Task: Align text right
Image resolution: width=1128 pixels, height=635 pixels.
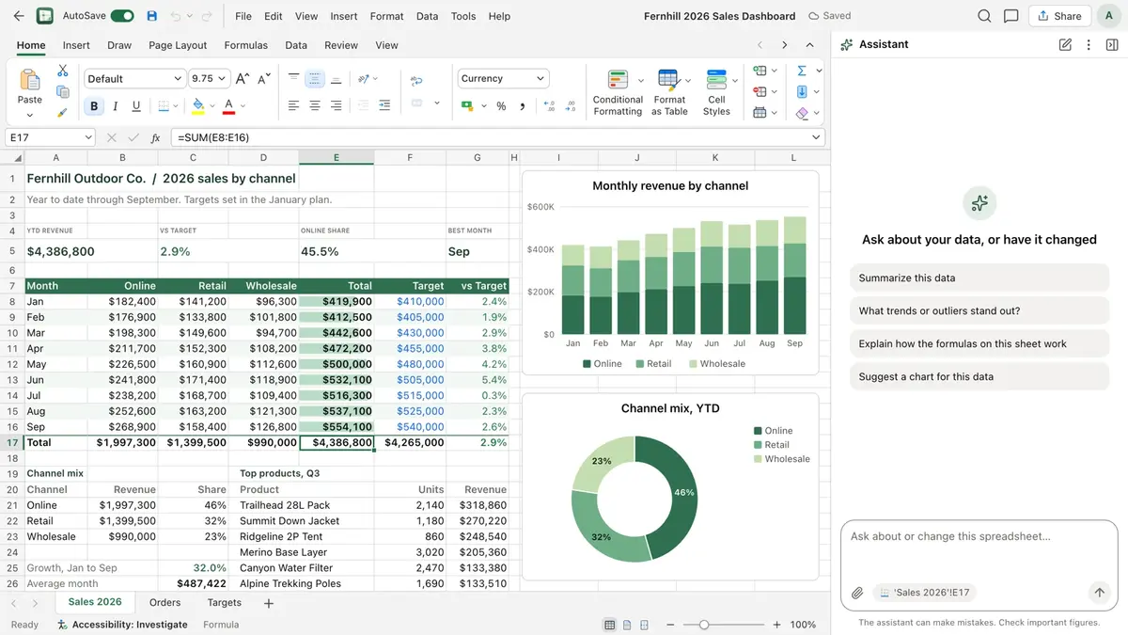Action: tap(337, 105)
